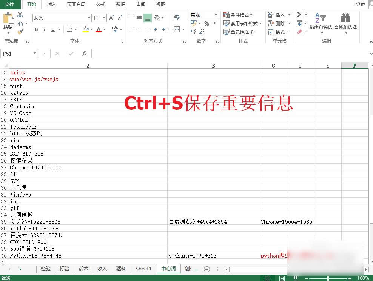Select the Sheet1 worksheet tab
The image size is (373, 281).
point(143,269)
